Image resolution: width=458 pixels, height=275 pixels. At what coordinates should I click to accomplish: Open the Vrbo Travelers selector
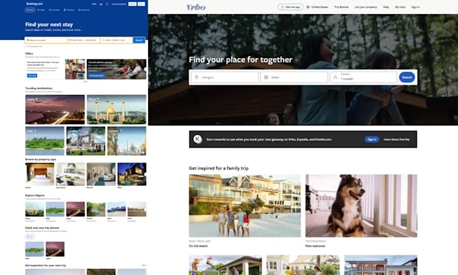pos(363,77)
